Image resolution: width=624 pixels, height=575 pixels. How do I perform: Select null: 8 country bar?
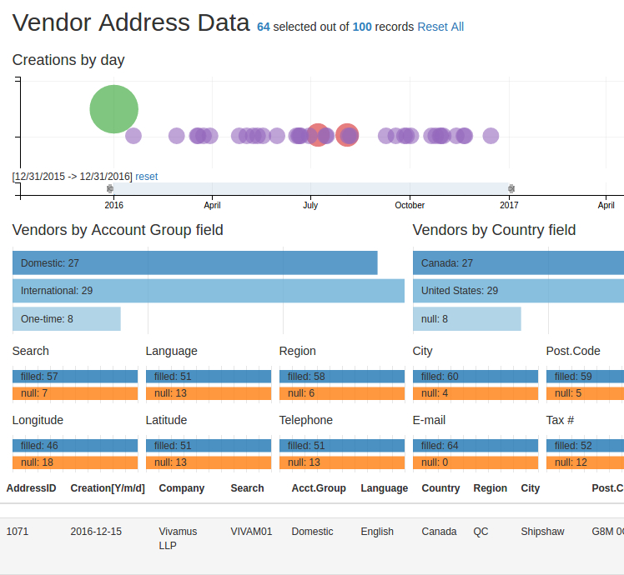tap(466, 318)
